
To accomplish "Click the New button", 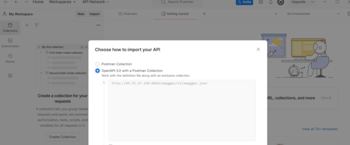I will (x=81, y=14).
